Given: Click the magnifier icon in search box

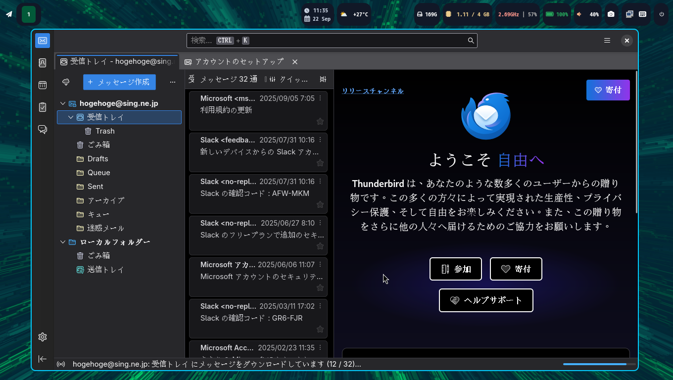Looking at the screenshot, I should pos(471,41).
